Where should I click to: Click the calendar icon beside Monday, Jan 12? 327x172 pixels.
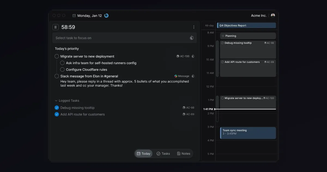[74, 16]
